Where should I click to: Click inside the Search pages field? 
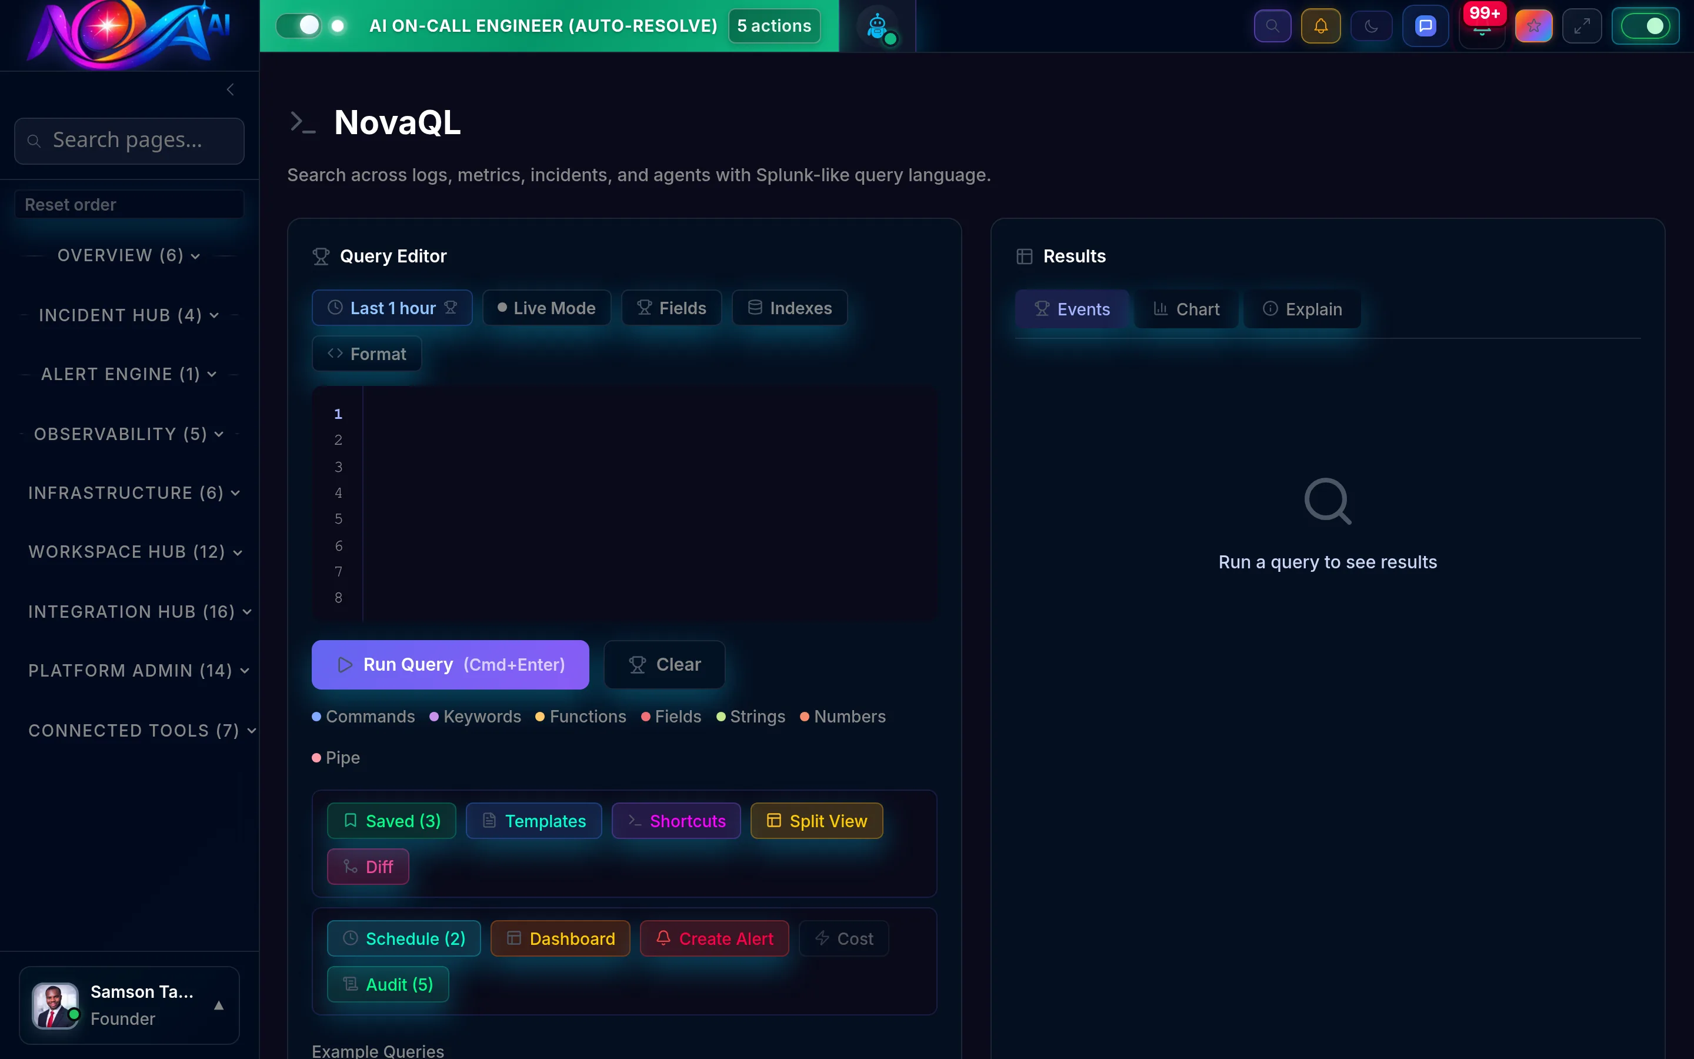point(129,140)
